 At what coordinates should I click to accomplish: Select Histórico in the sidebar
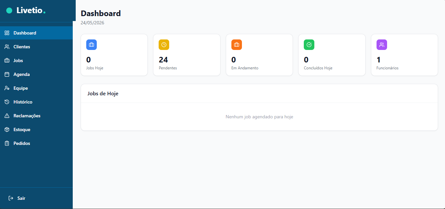click(x=36, y=102)
